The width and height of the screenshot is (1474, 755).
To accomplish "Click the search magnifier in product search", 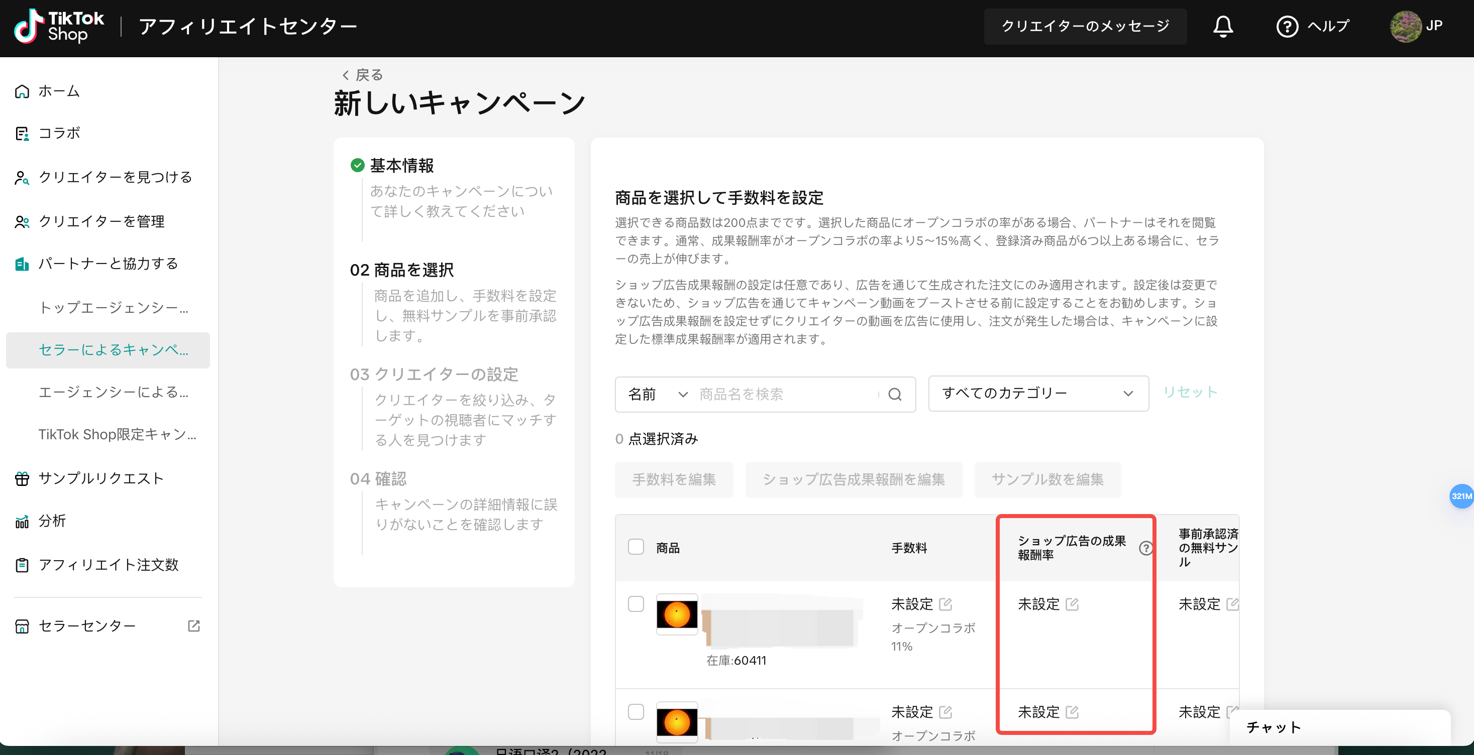I will (x=895, y=394).
